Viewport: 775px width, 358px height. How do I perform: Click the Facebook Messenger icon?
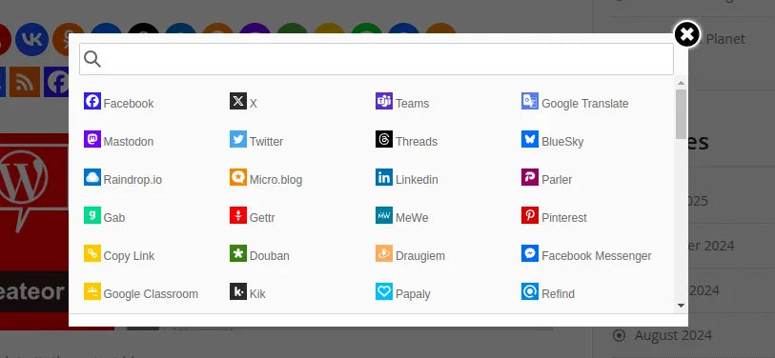click(530, 253)
